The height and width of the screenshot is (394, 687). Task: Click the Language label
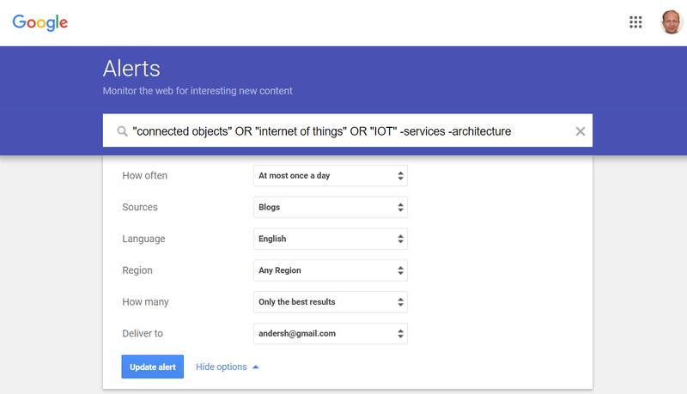click(x=143, y=239)
